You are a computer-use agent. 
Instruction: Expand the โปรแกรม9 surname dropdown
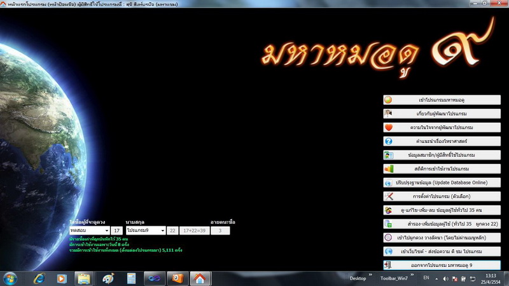pyautogui.click(x=162, y=231)
